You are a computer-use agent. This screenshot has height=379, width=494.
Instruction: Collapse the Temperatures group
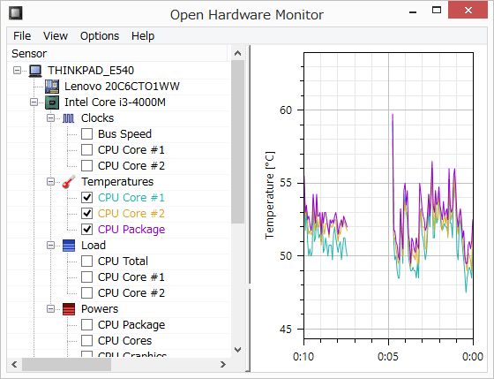coord(50,181)
